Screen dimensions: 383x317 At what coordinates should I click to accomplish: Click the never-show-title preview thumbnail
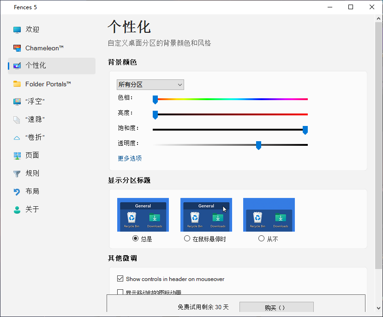click(269, 215)
